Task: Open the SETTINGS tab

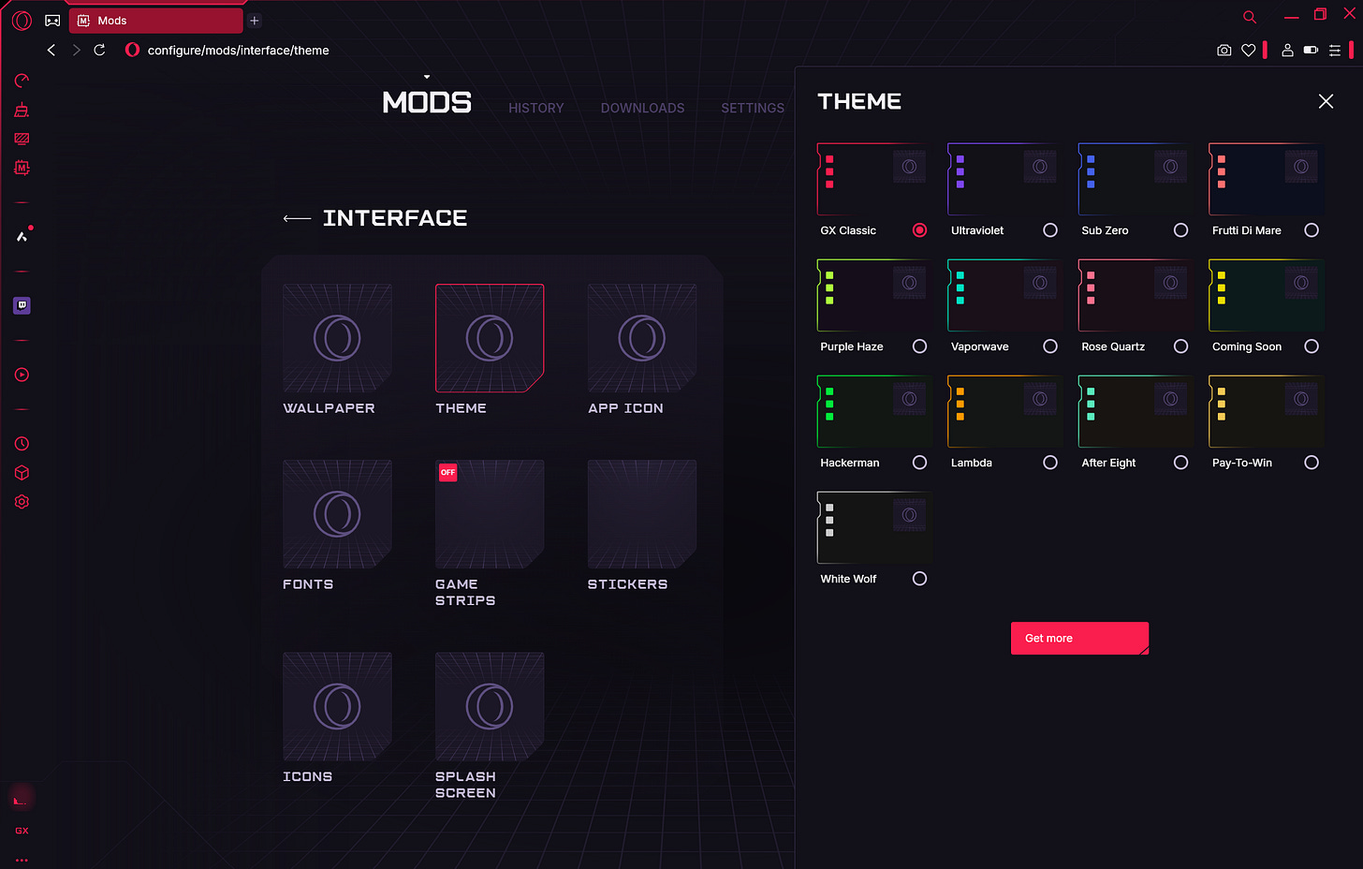Action: point(753,109)
